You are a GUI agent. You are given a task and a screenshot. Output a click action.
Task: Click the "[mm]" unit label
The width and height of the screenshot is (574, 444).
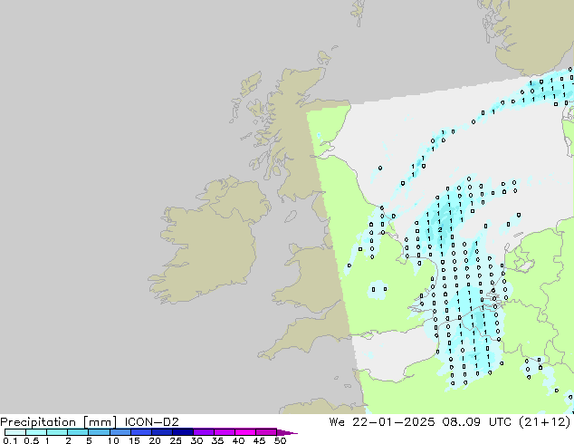click(100, 422)
